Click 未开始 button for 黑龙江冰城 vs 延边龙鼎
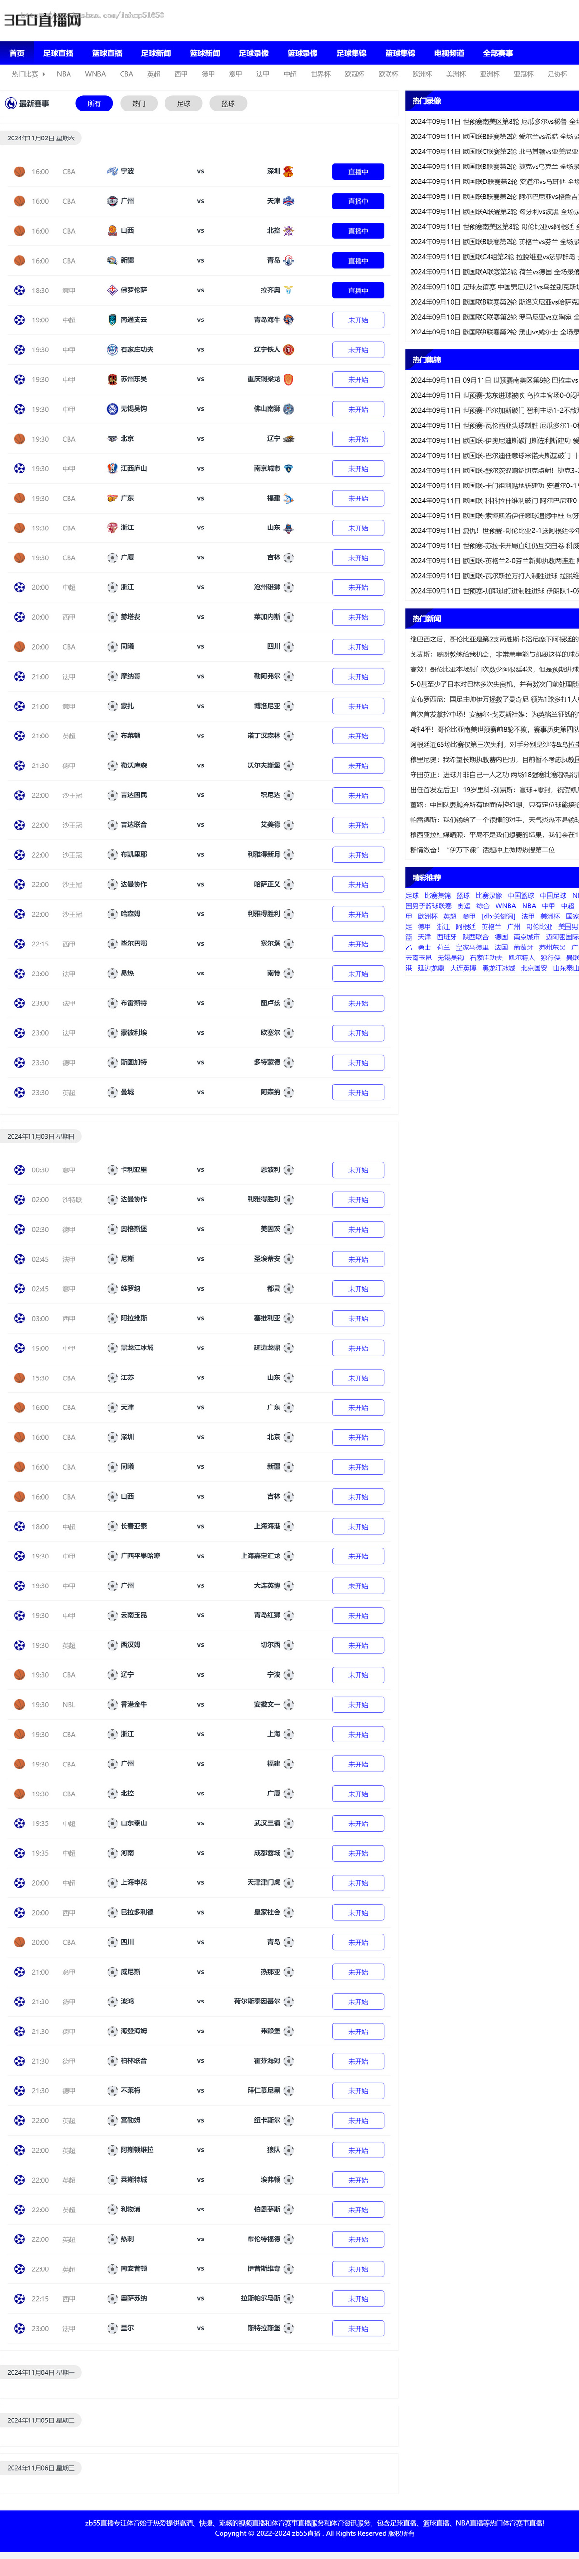 tap(358, 1348)
